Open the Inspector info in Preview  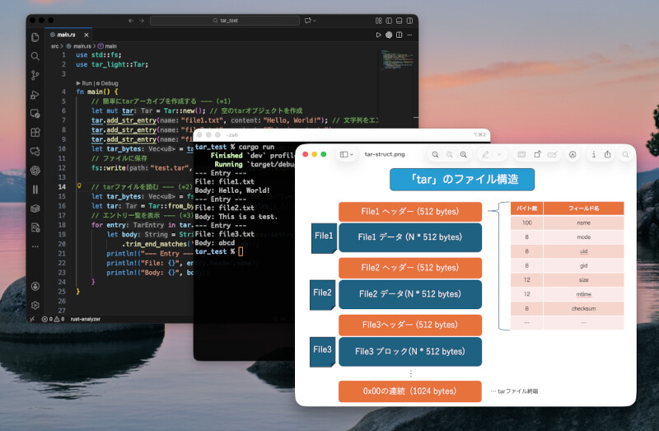[593, 155]
